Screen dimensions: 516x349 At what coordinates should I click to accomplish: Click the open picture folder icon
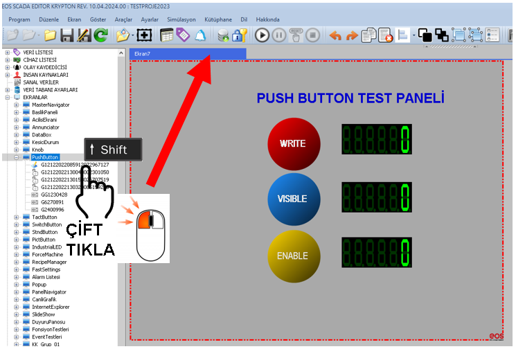point(123,35)
